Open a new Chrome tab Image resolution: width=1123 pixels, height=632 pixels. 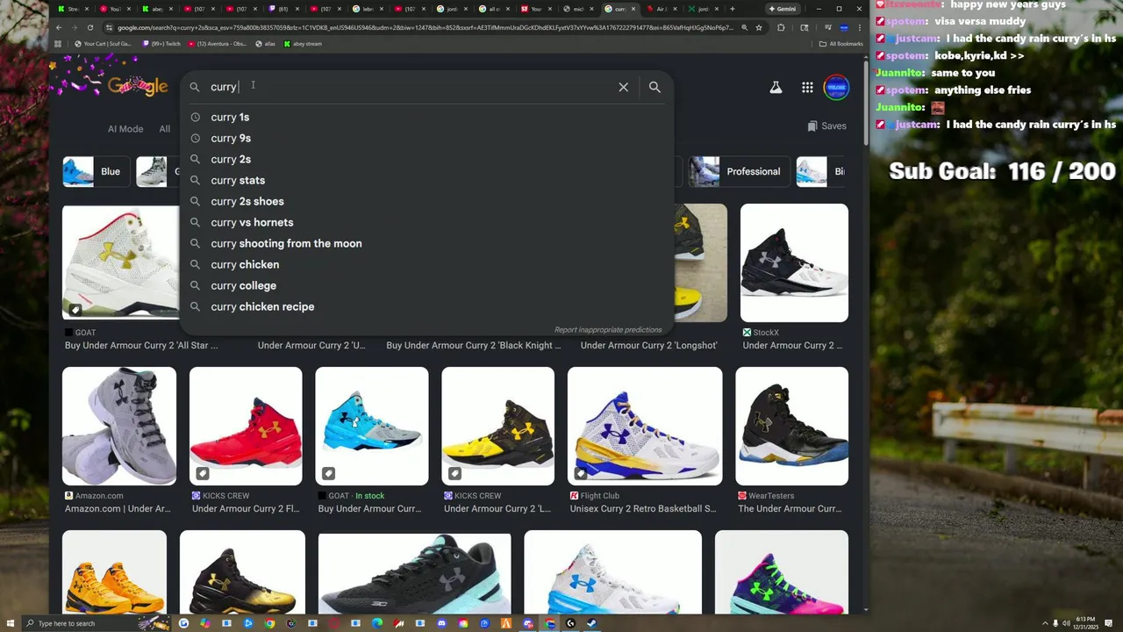pos(732,9)
